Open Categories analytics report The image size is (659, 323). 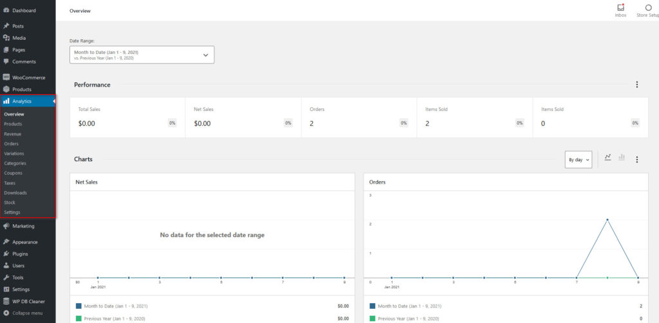[x=15, y=163]
